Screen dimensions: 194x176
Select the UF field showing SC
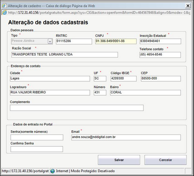coord(100,79)
